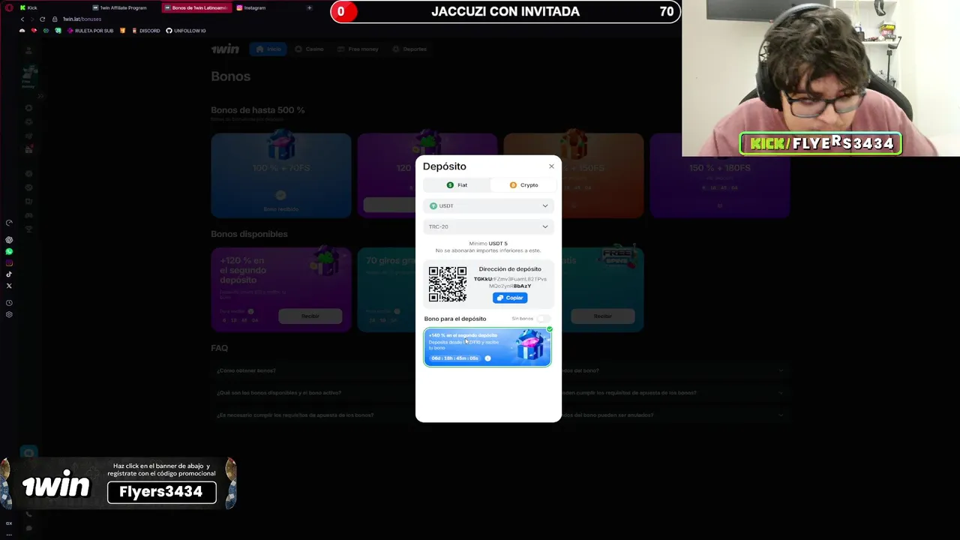Open the Casino header menu
960x540 pixels.
click(309, 49)
